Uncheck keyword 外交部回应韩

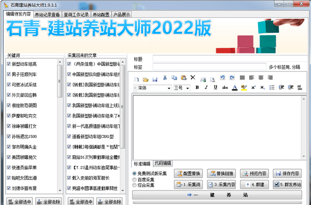click(9, 95)
